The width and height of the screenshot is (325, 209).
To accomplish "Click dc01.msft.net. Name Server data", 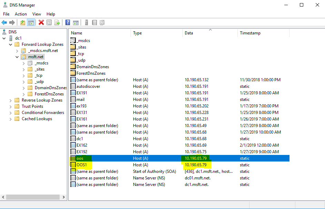I will click(x=197, y=178).
